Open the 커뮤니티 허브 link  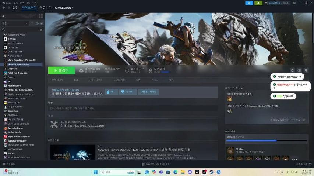pos(95,80)
